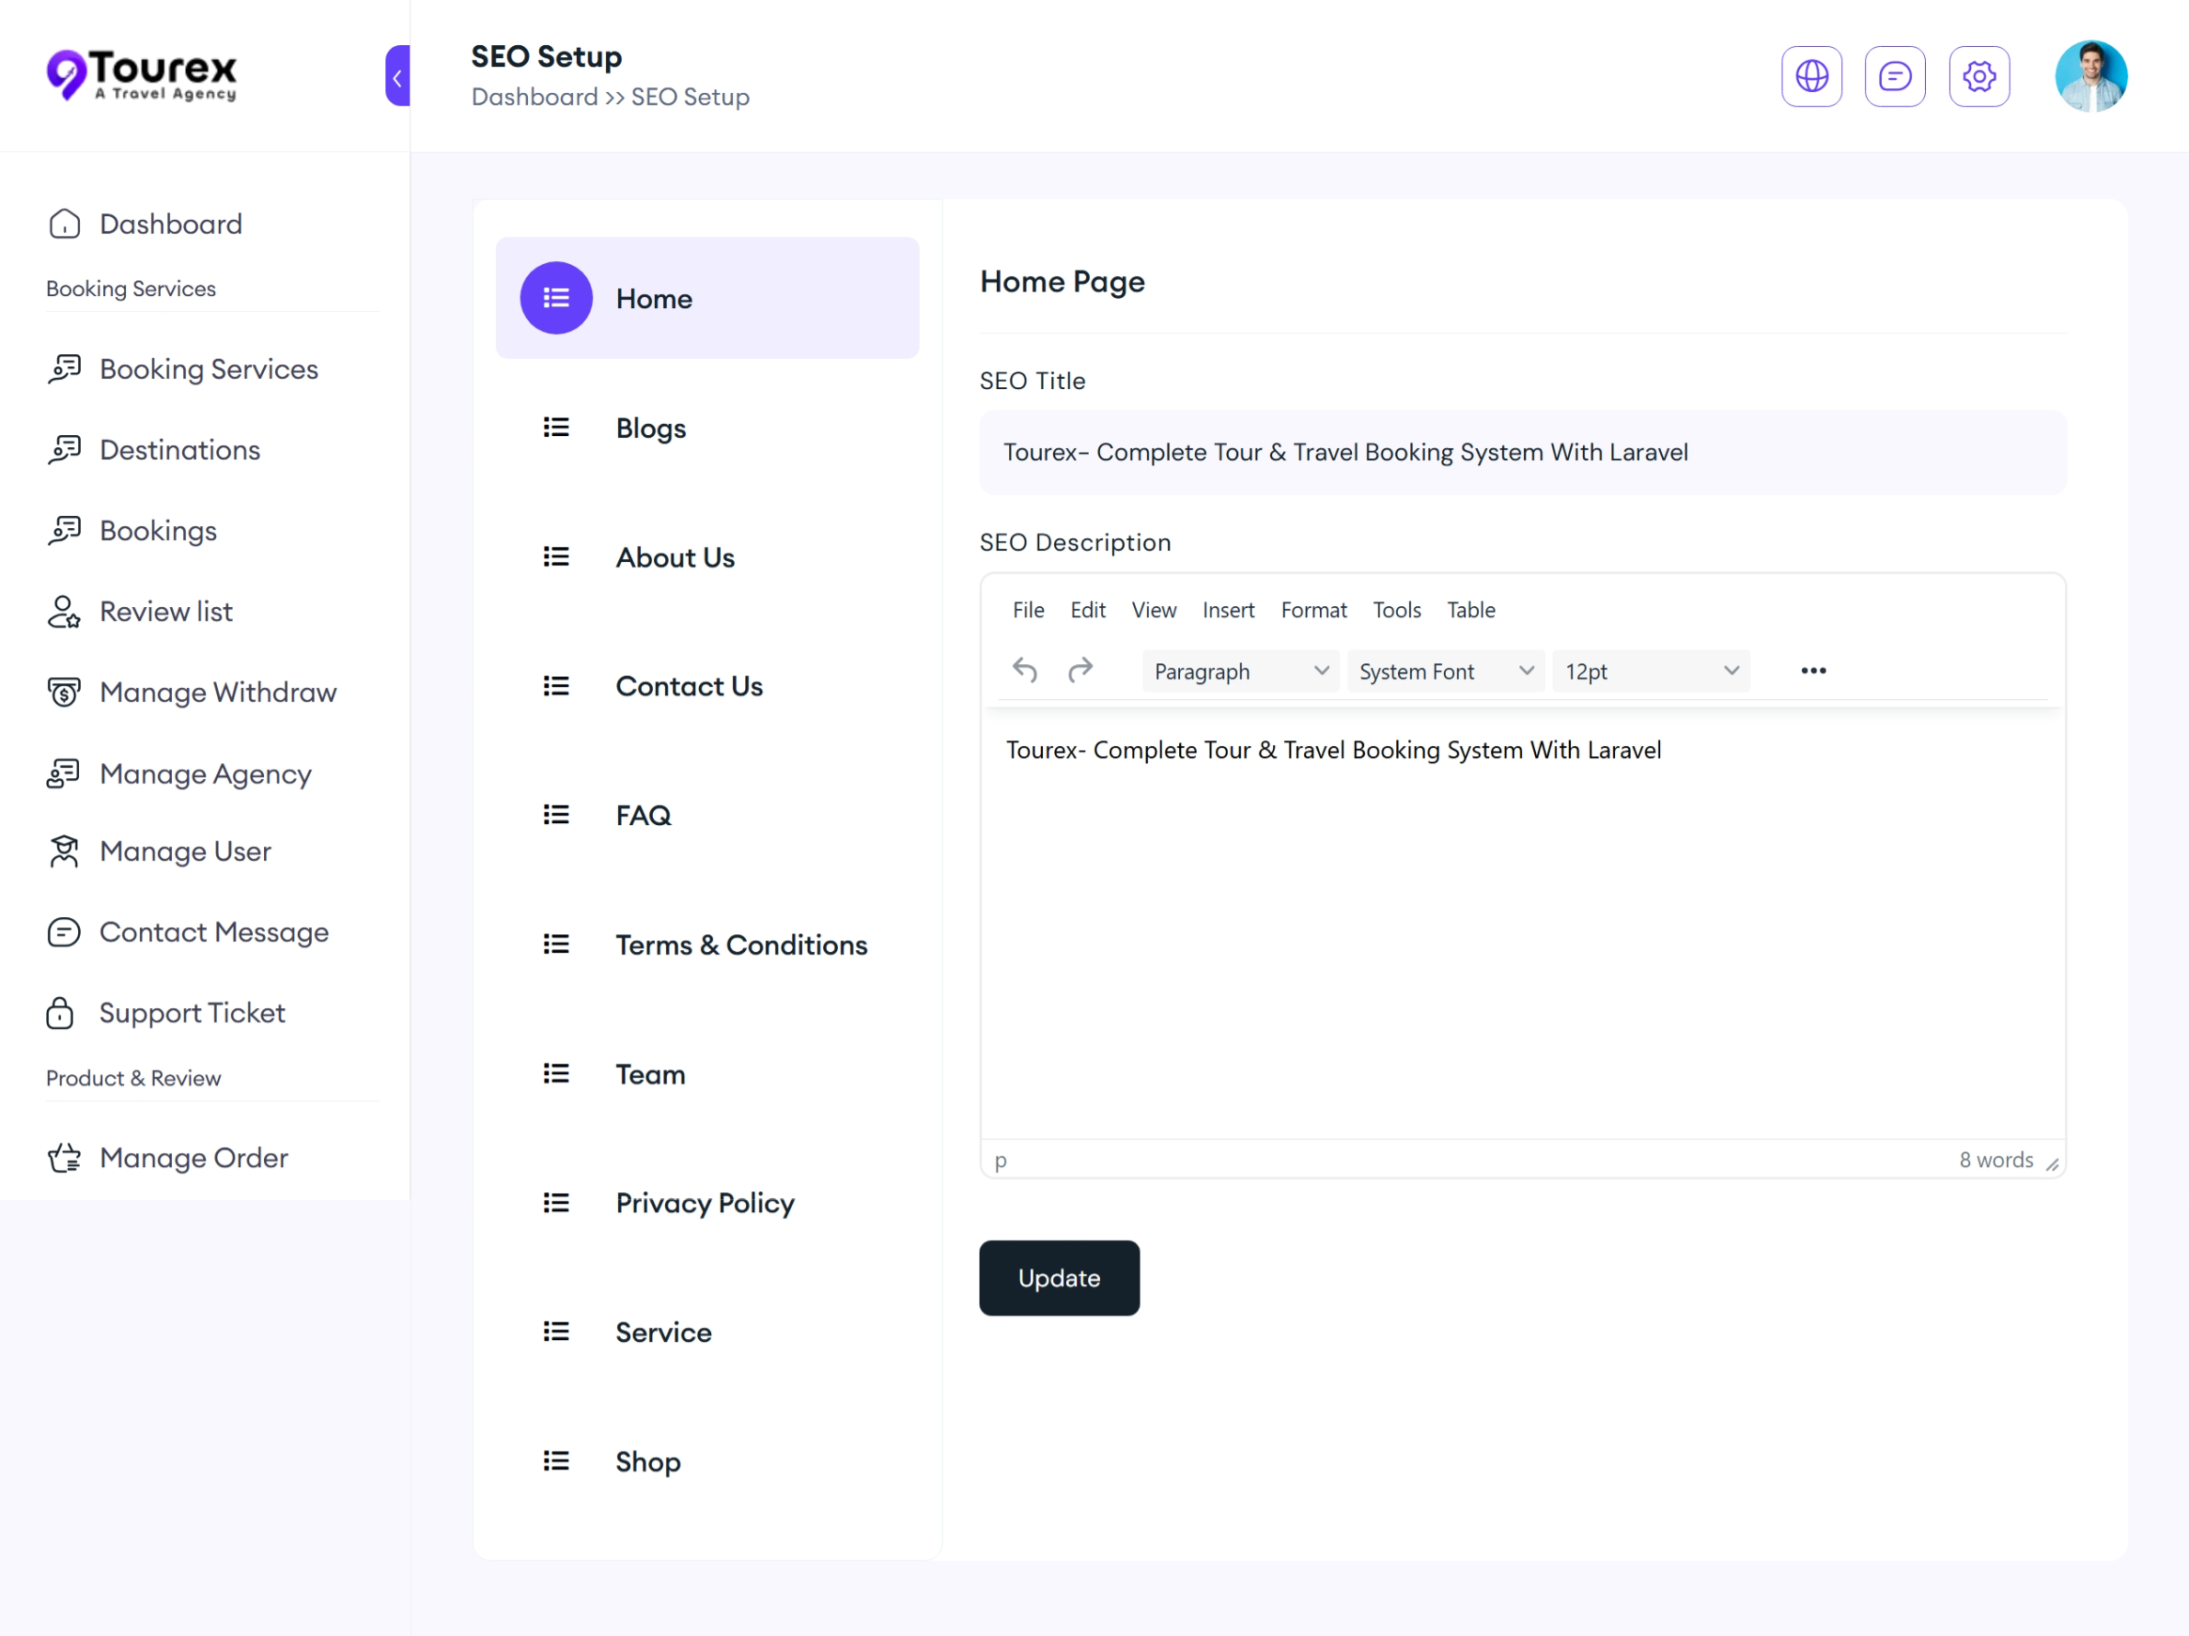Screen dimensions: 2189x1636
Task: Open the System Font dropdown
Action: [1445, 671]
